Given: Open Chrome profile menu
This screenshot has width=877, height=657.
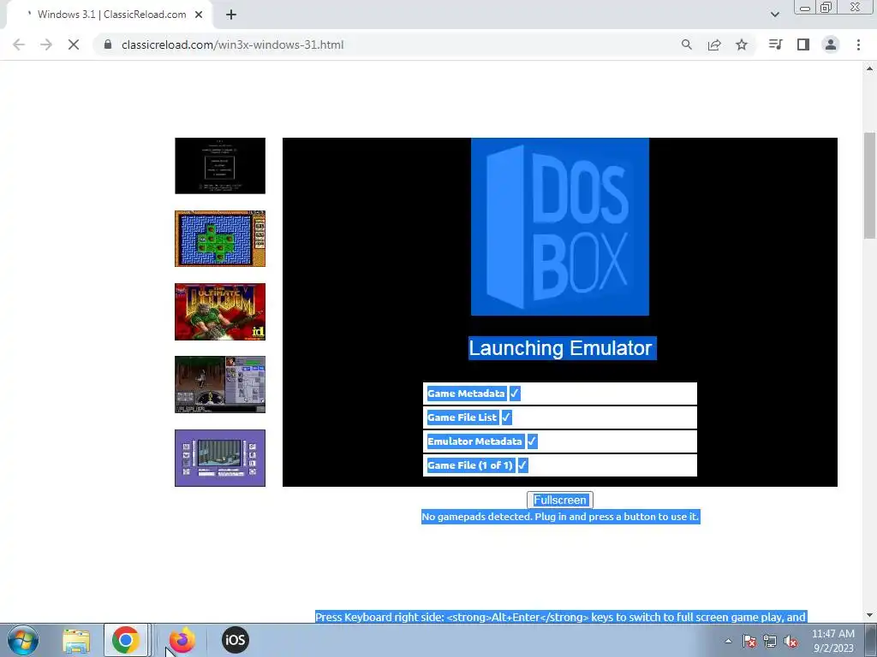Looking at the screenshot, I should point(831,44).
